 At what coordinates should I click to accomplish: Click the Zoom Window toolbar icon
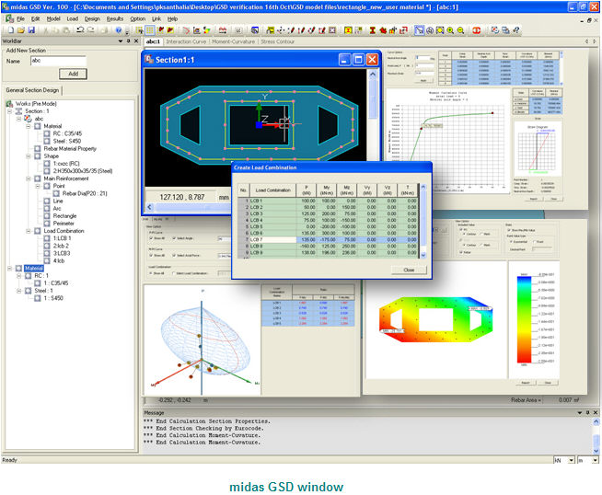[440, 30]
